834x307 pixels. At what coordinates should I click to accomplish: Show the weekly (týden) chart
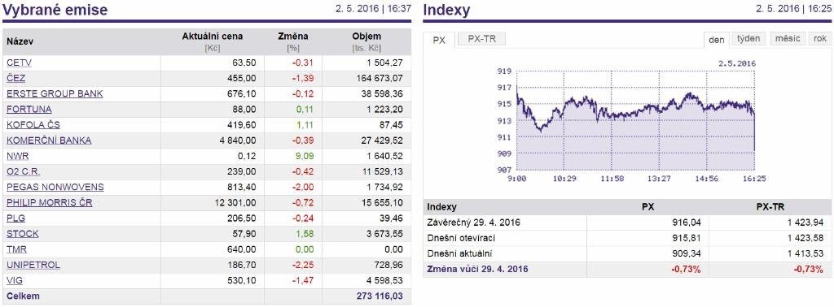pos(749,39)
